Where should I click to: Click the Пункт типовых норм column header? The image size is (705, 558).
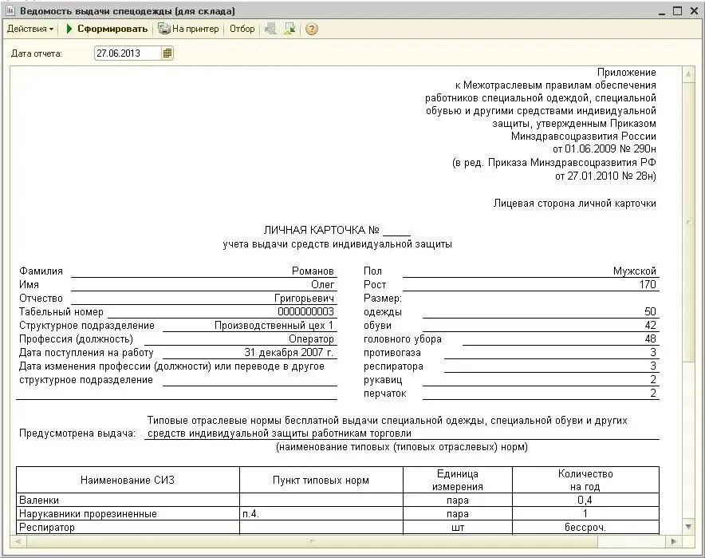point(321,480)
